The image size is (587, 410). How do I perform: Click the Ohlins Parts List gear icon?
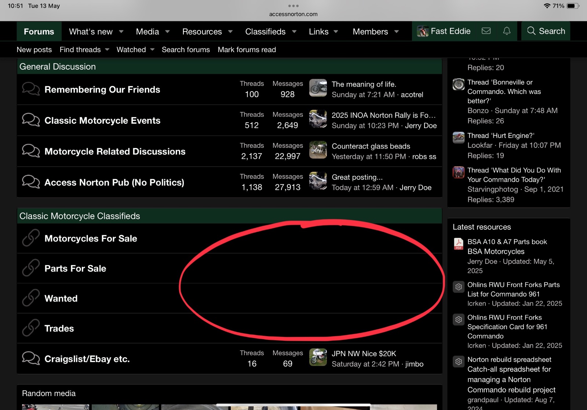459,287
